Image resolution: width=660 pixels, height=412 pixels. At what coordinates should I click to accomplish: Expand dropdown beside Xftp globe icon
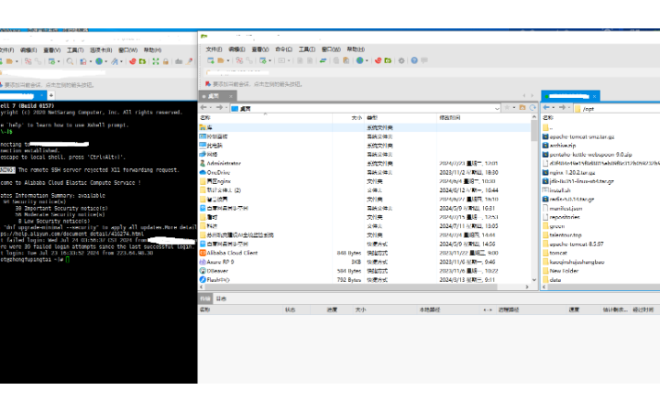[x=367, y=61]
